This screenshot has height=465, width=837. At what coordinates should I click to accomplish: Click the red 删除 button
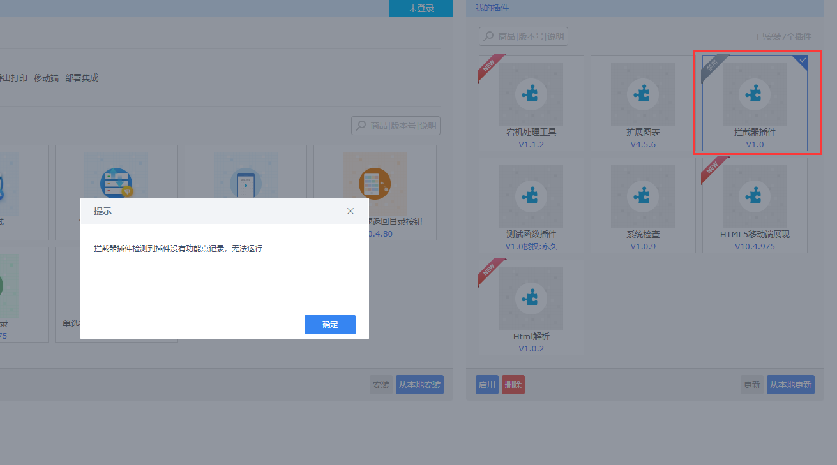point(513,385)
